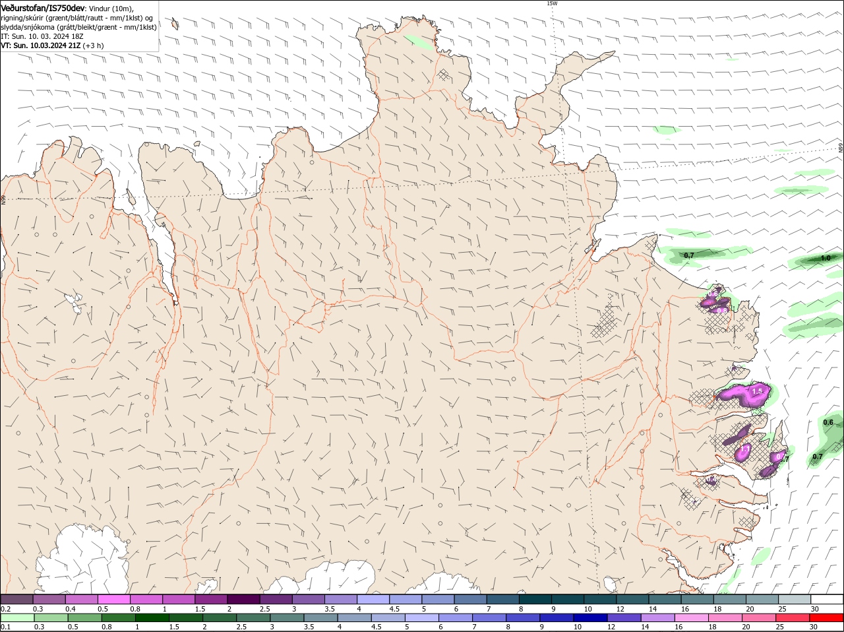Pick the top-scale swatch above 1
844x632 pixels.
point(179,599)
